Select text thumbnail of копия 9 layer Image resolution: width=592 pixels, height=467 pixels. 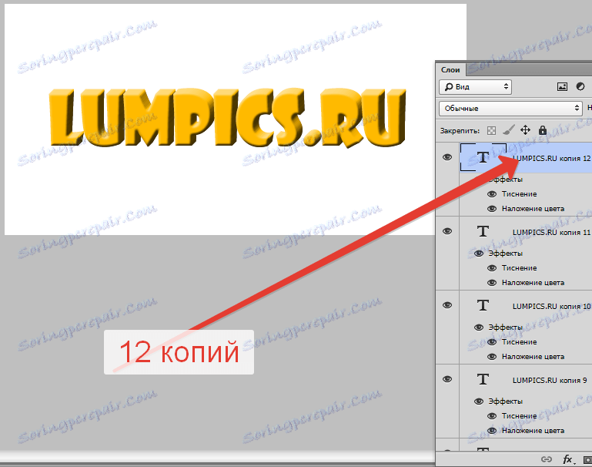483,379
